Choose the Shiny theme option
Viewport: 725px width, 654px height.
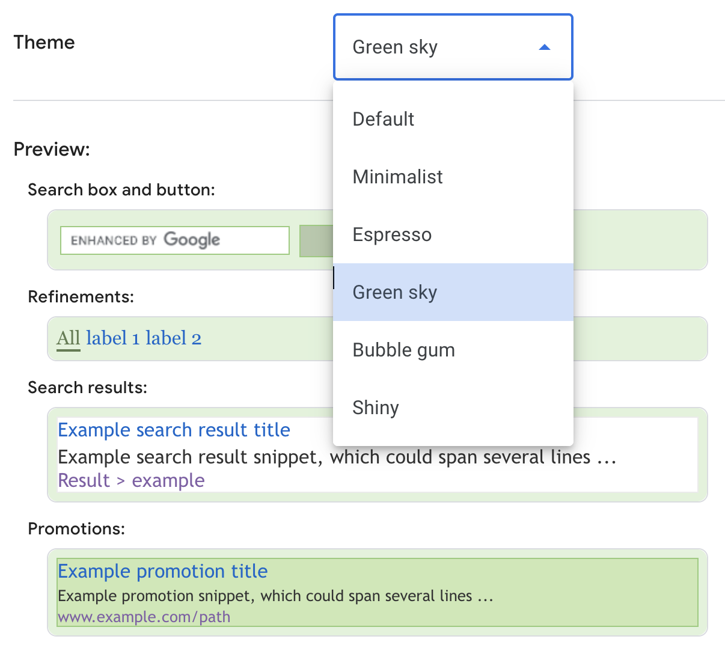point(376,408)
